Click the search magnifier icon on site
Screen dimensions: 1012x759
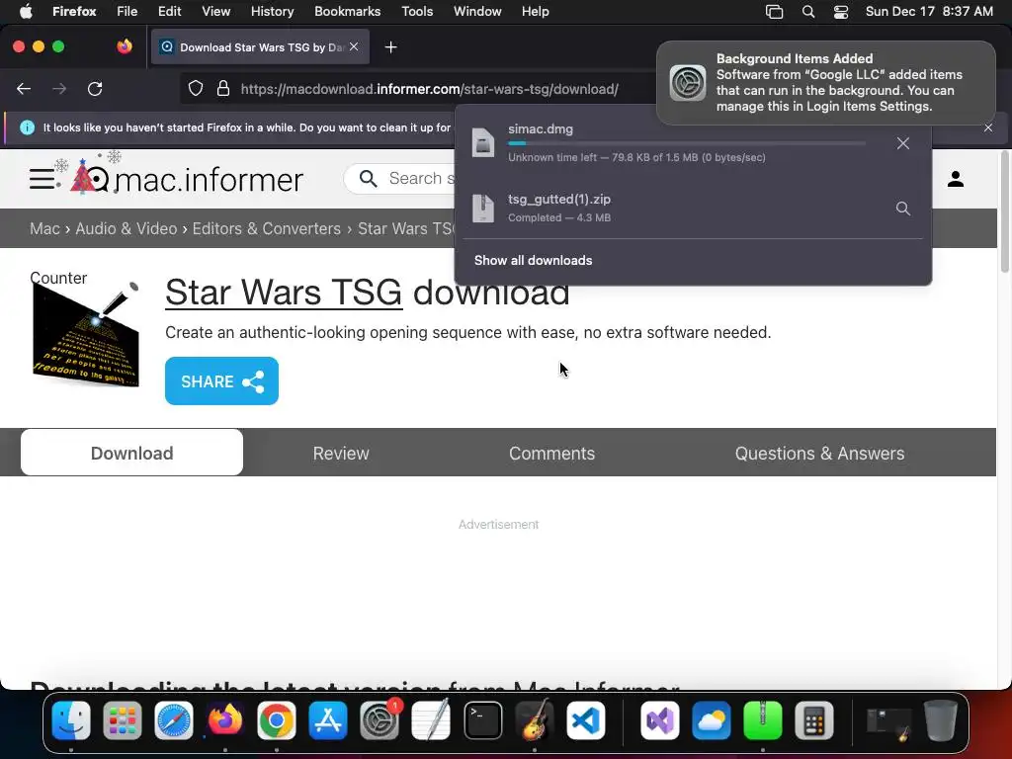pyautogui.click(x=368, y=179)
